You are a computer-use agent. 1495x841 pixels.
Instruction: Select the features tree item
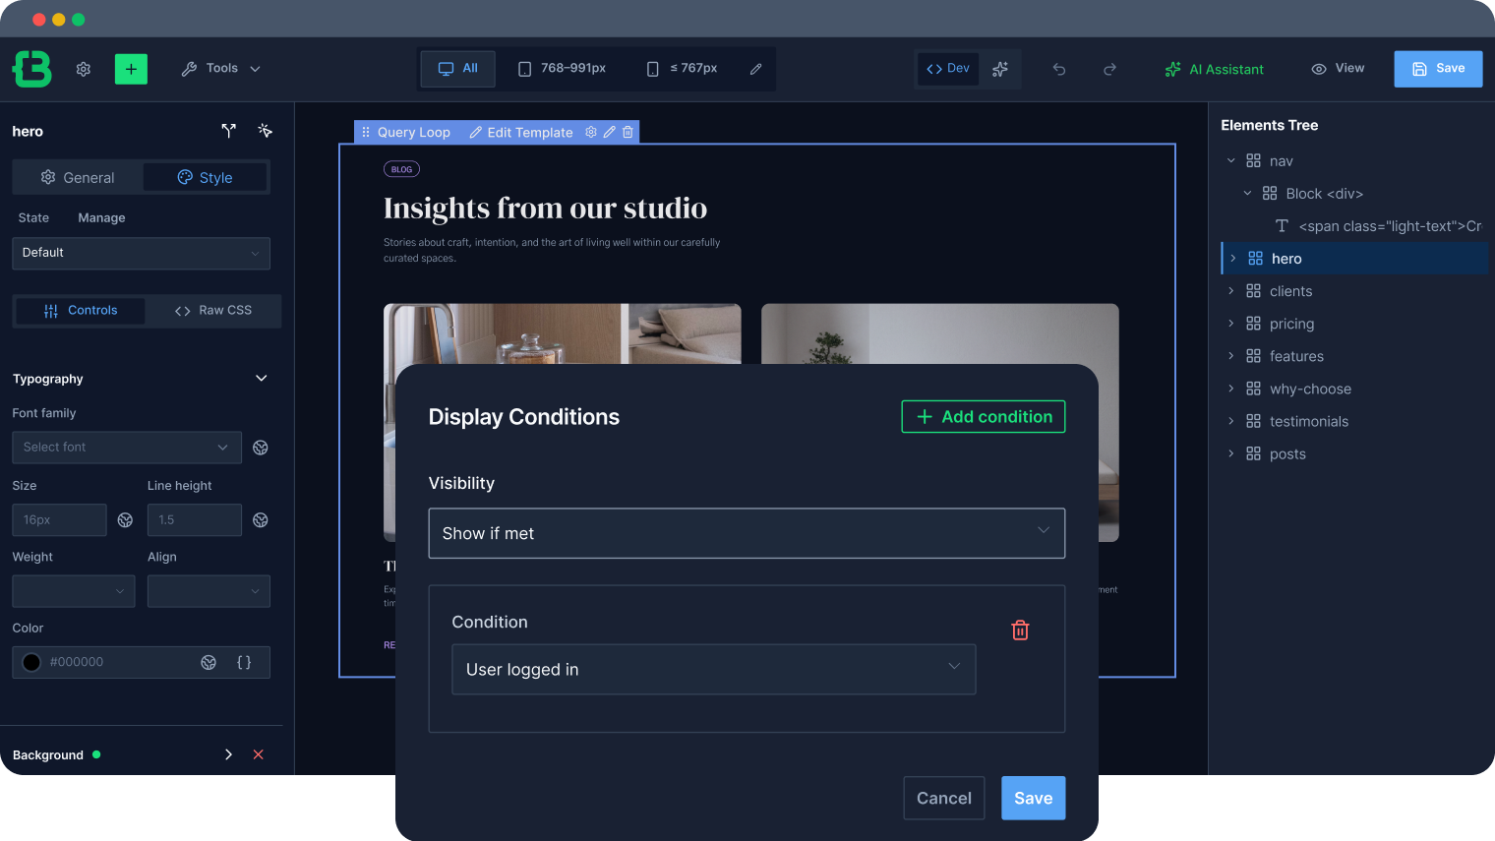click(x=1296, y=356)
